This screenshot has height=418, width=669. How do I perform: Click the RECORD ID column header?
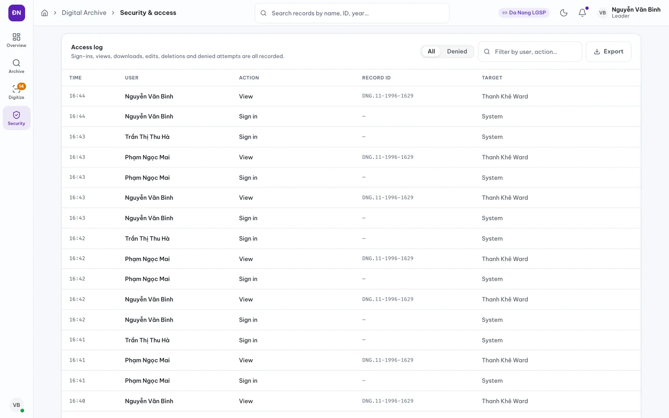376,78
